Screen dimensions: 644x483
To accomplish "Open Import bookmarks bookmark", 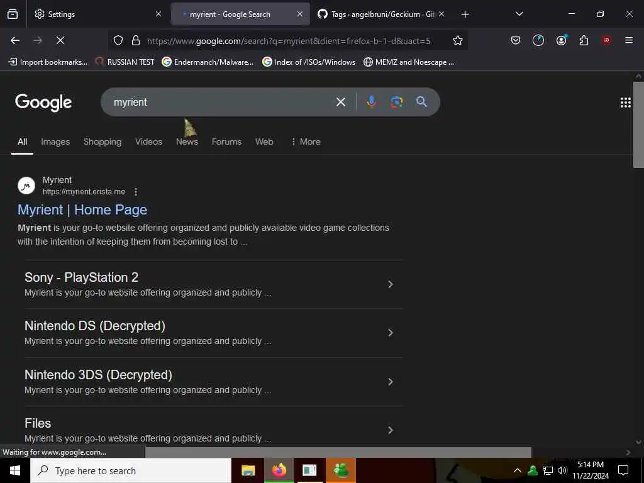I will [48, 62].
